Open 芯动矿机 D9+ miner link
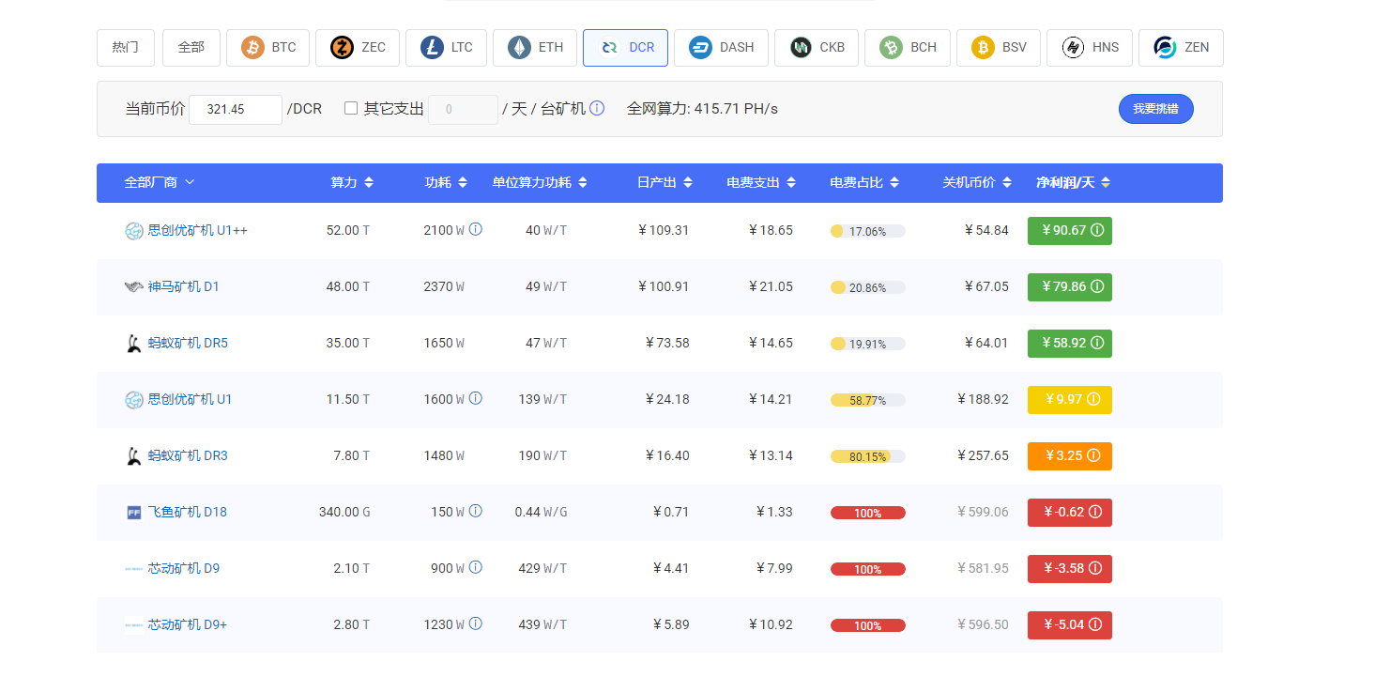Viewport: 1390px width, 677px height. [188, 624]
